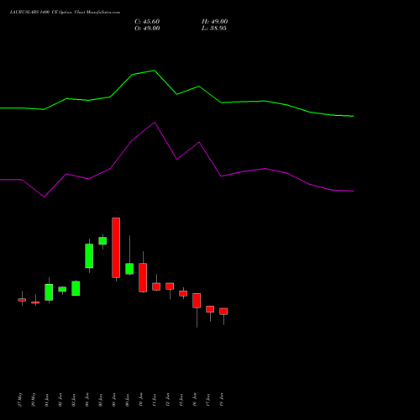
Task: Click the close value C: 45.60
Action: [x=147, y=22]
